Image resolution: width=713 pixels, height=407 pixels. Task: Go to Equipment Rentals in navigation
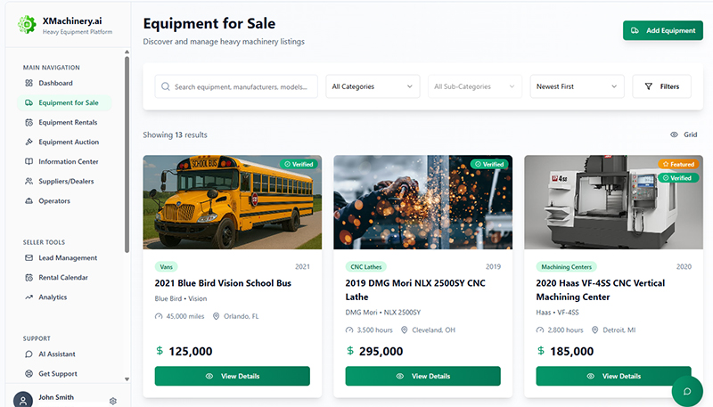tap(68, 122)
